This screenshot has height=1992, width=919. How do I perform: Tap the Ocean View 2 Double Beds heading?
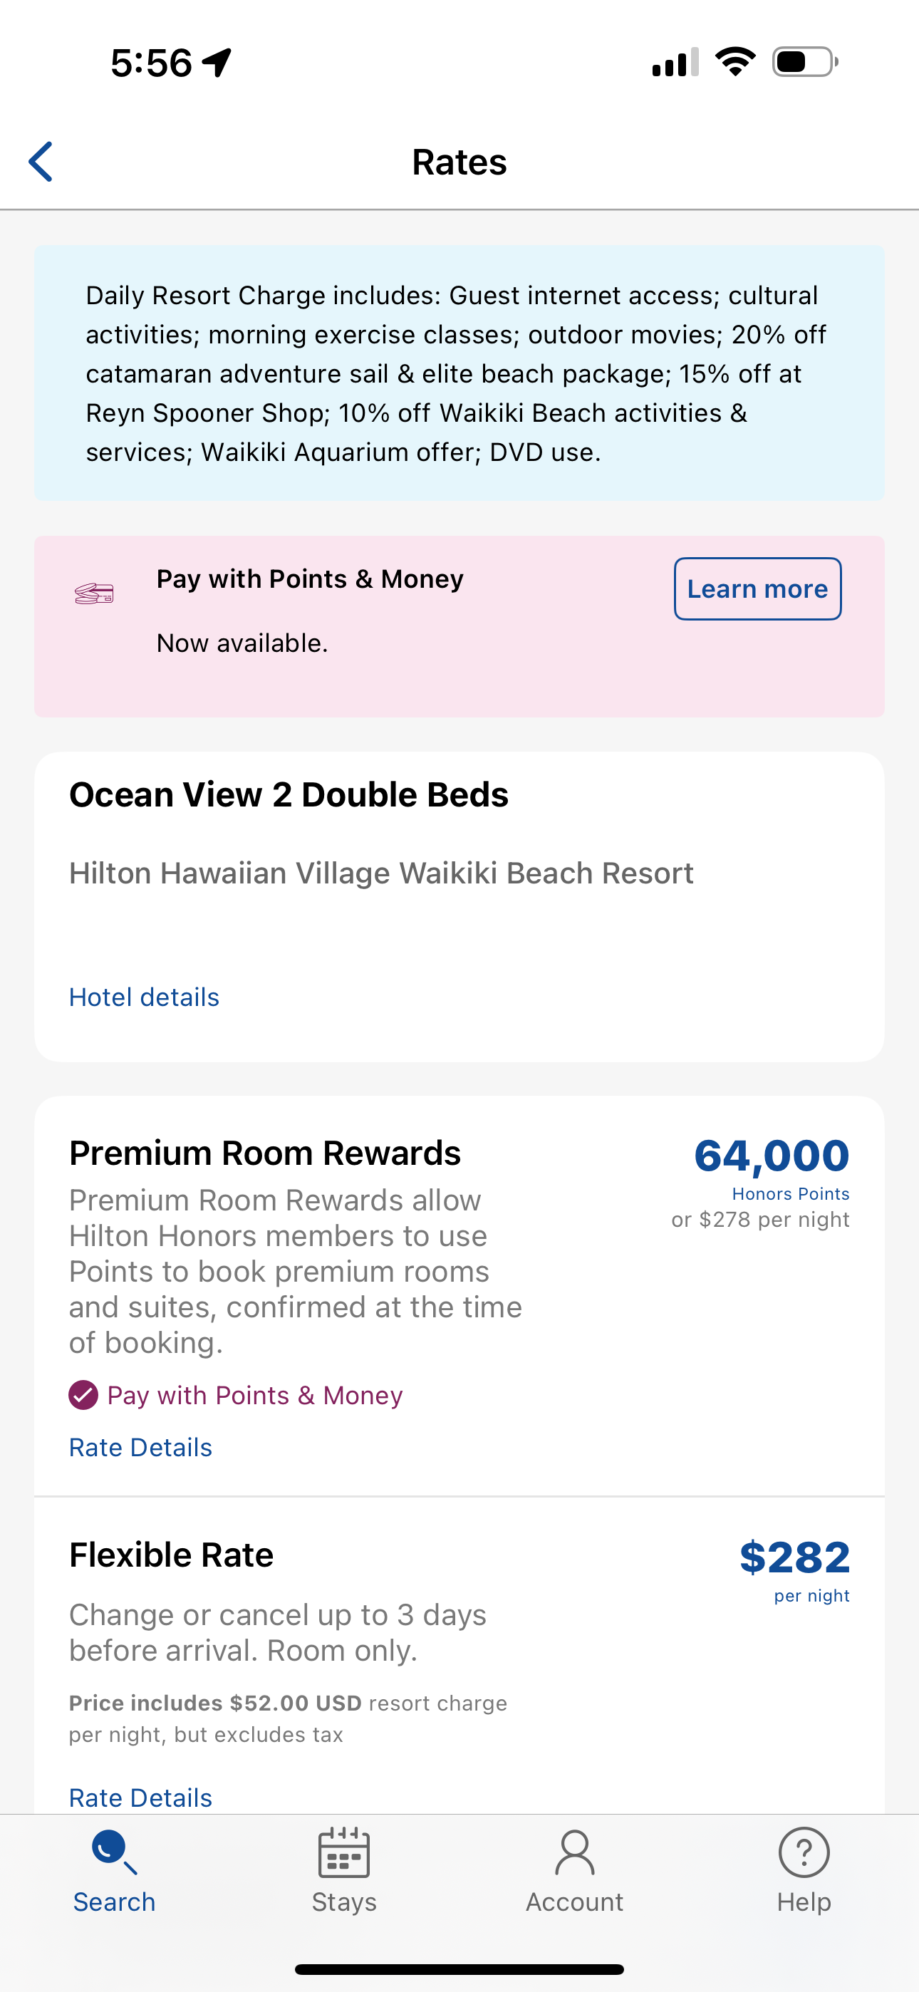289,795
